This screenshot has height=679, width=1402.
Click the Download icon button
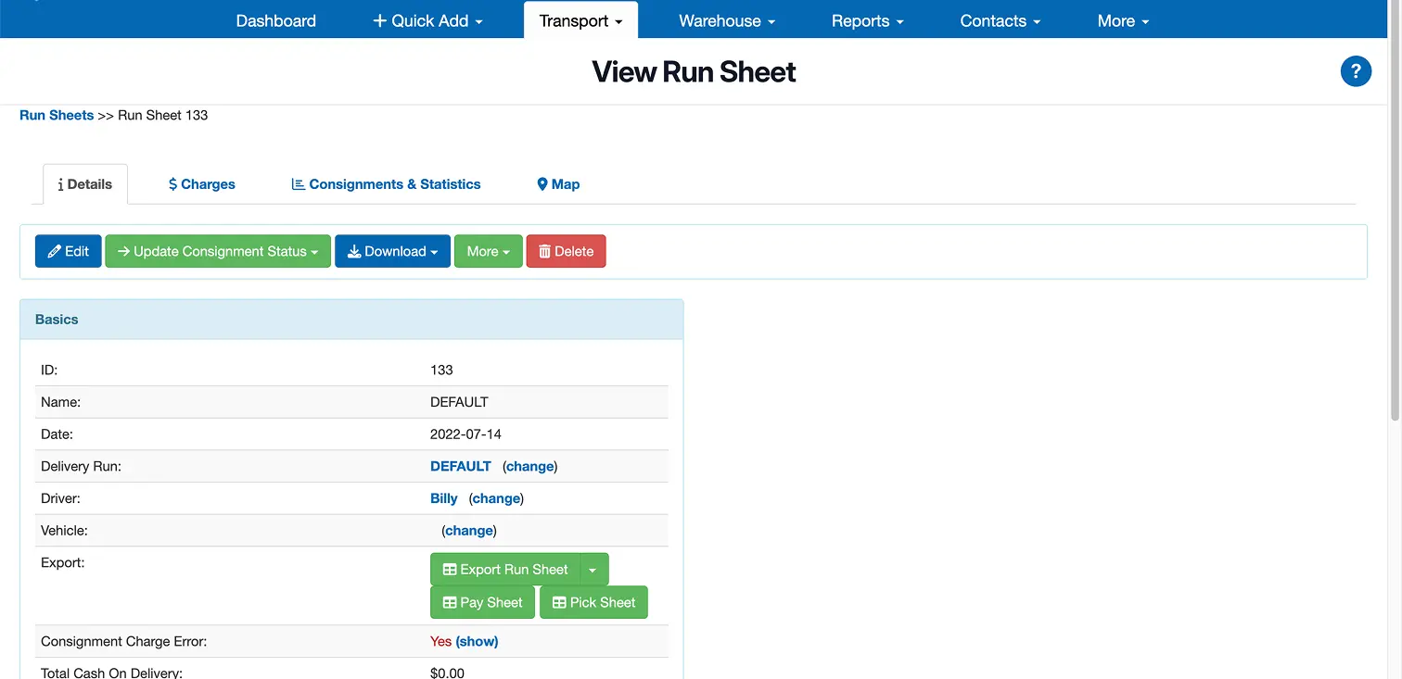[355, 251]
